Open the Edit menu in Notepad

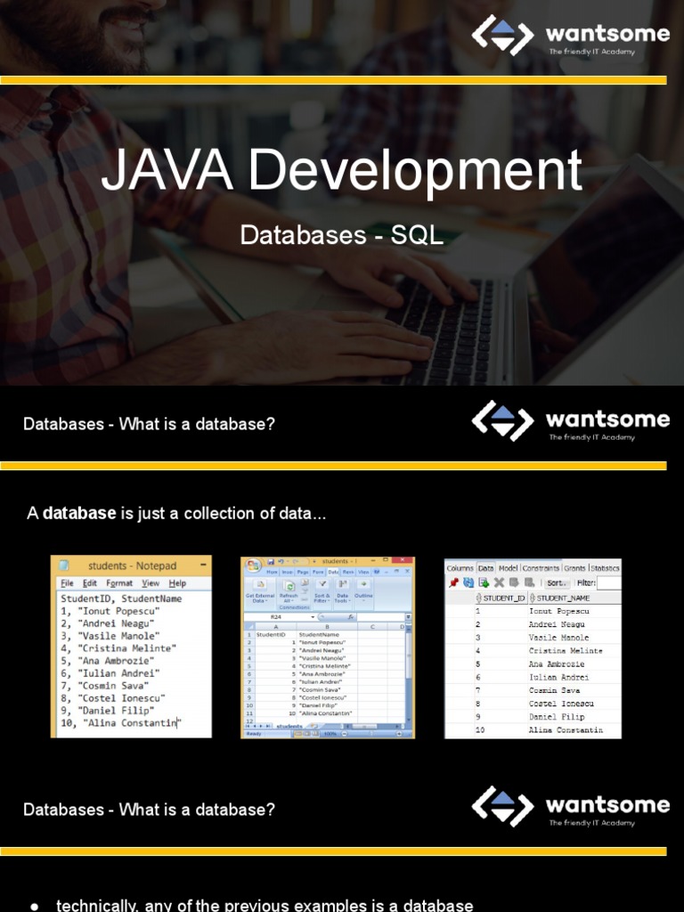pos(90,582)
